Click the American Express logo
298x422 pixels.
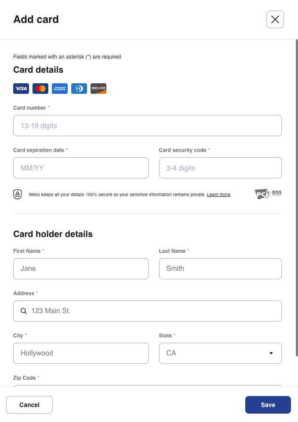(60, 89)
